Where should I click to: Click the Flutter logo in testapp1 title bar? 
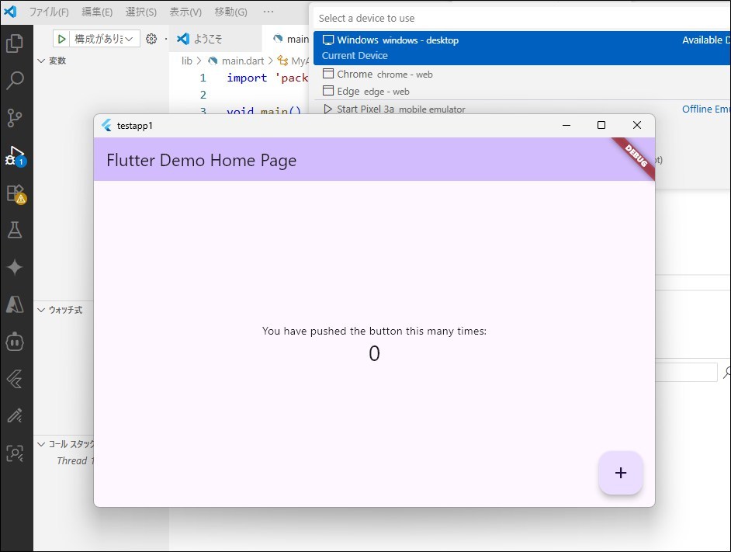[106, 125]
